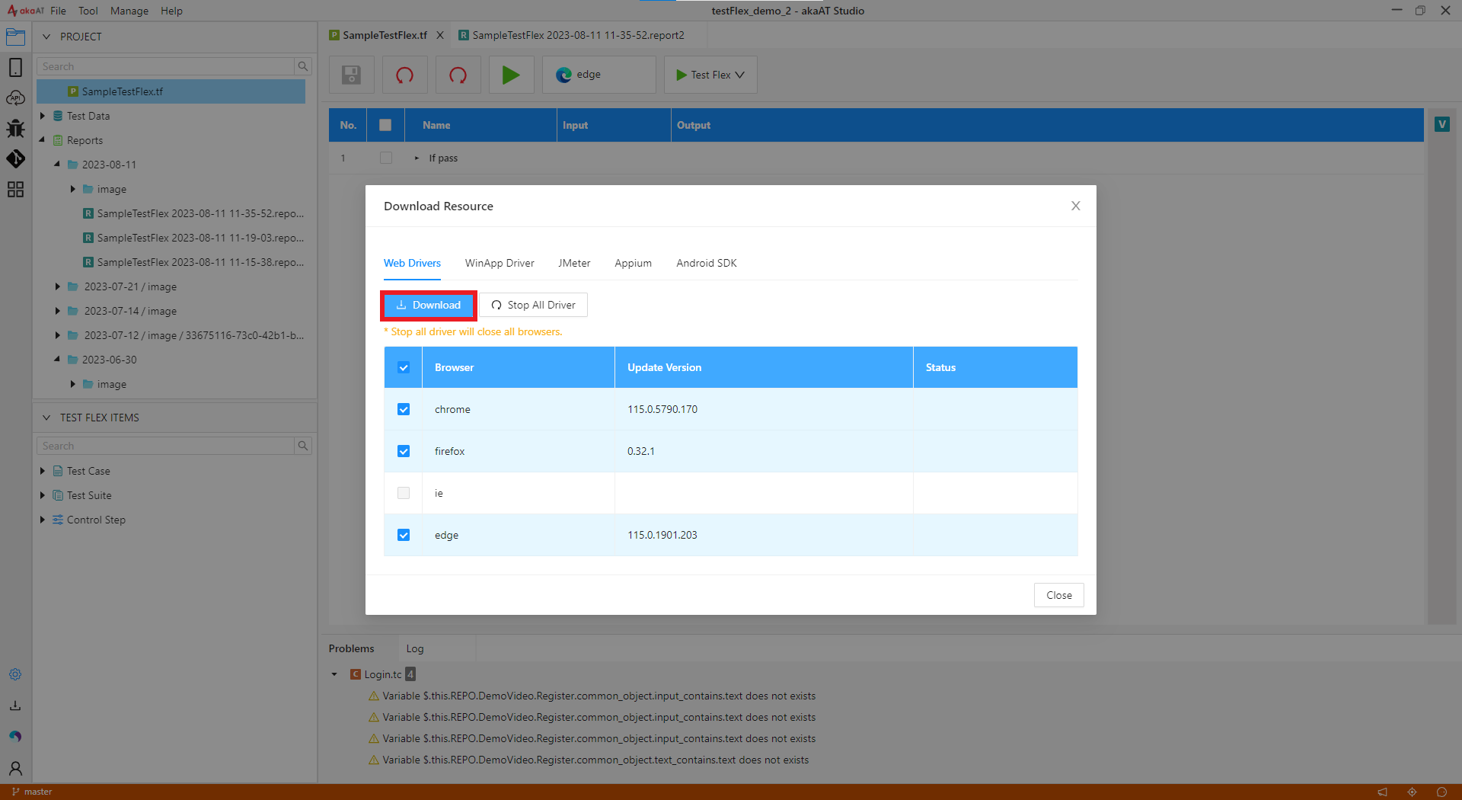Click the Test Flex Items Search field

click(165, 446)
